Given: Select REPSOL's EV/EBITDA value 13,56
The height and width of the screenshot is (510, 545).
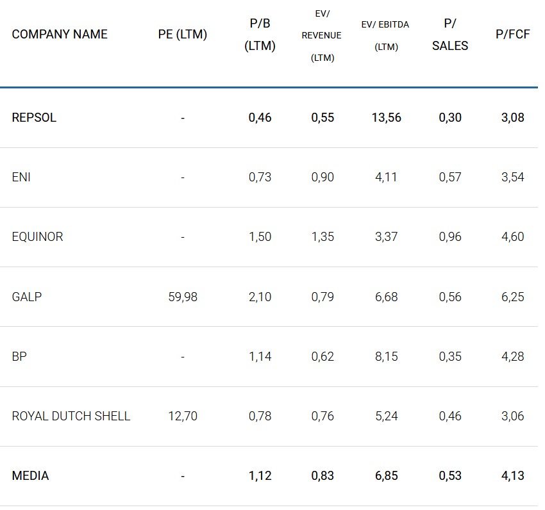Looking at the screenshot, I should click(386, 118).
